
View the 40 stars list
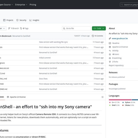(x=116, y=54)
